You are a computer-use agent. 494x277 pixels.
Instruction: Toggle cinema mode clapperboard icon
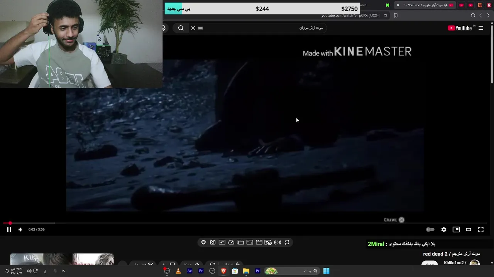[x=259, y=242]
